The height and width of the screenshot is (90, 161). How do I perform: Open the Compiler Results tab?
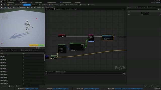(x=50, y=72)
